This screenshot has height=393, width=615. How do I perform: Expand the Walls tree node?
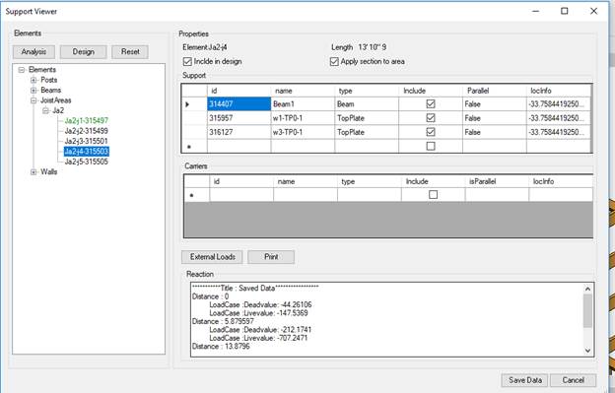(x=34, y=171)
